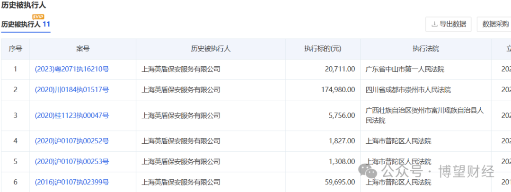The height and width of the screenshot is (192, 511).
Task: Click sequence number 3 cell
Action: pyautogui.click(x=15, y=115)
